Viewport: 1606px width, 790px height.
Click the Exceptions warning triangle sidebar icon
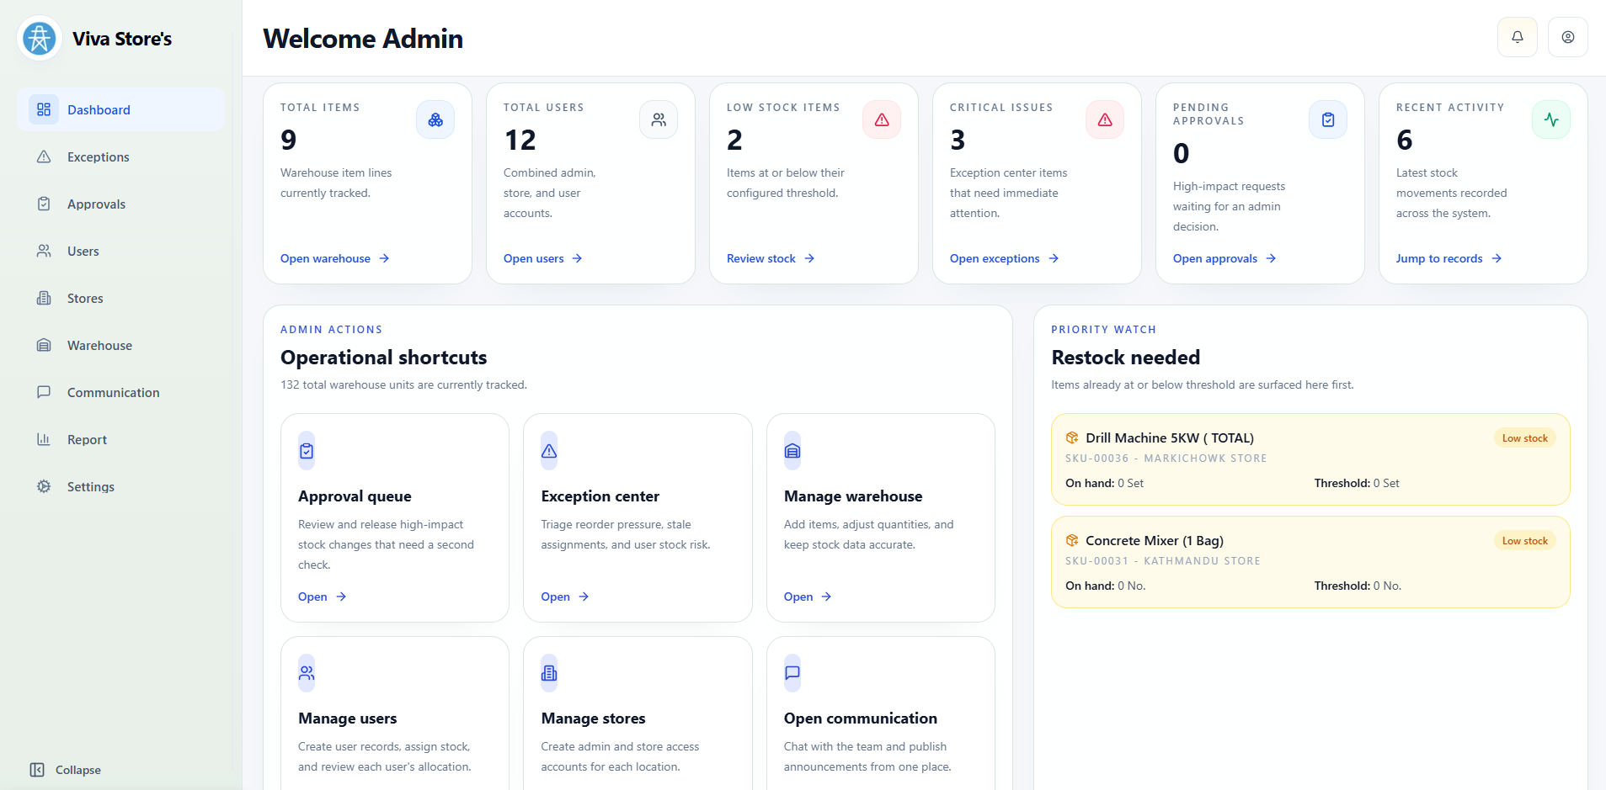(44, 156)
